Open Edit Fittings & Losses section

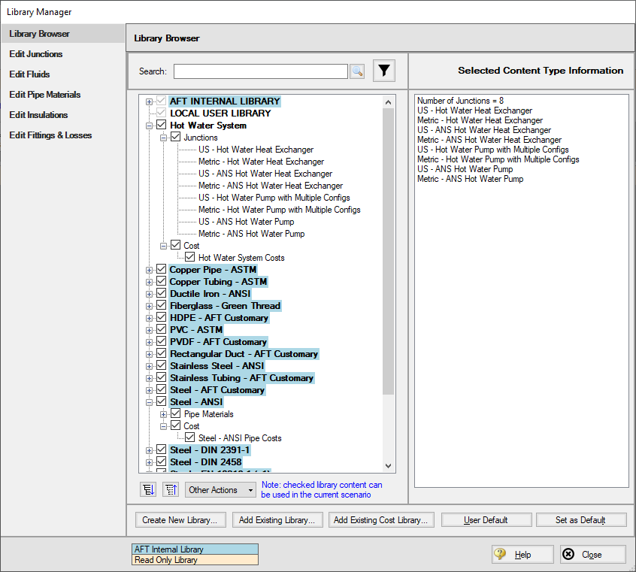(x=50, y=135)
